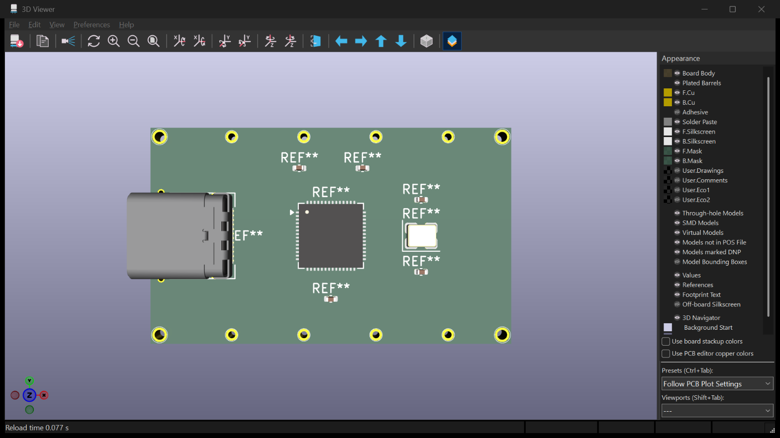Toggle 3D Navigator visibility

[677, 318]
